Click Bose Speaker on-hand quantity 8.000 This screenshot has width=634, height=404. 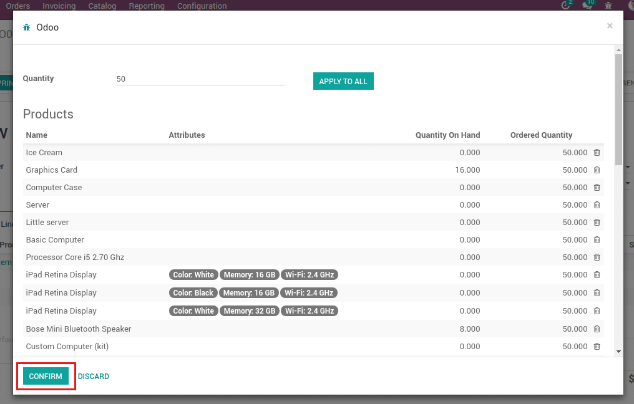coord(470,329)
